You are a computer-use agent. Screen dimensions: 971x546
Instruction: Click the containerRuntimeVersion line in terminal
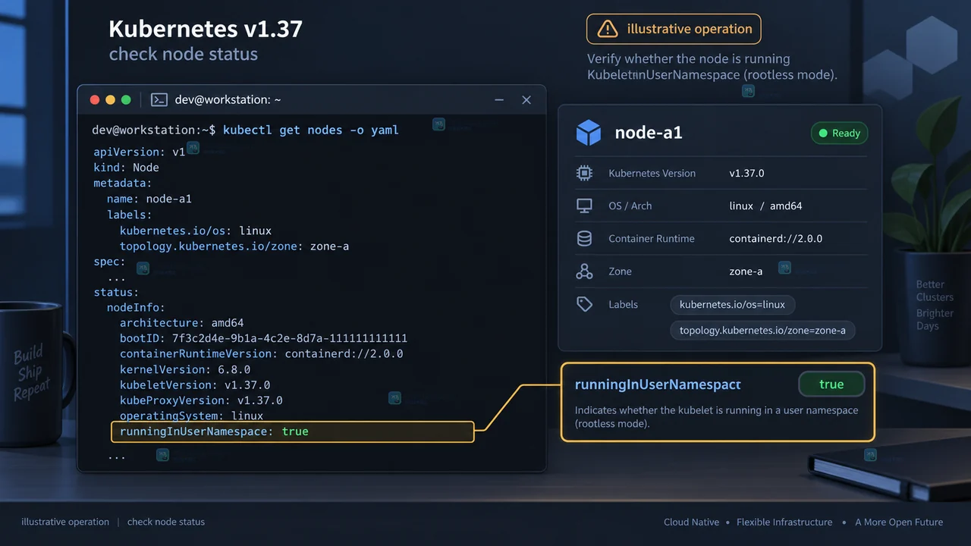(x=262, y=354)
